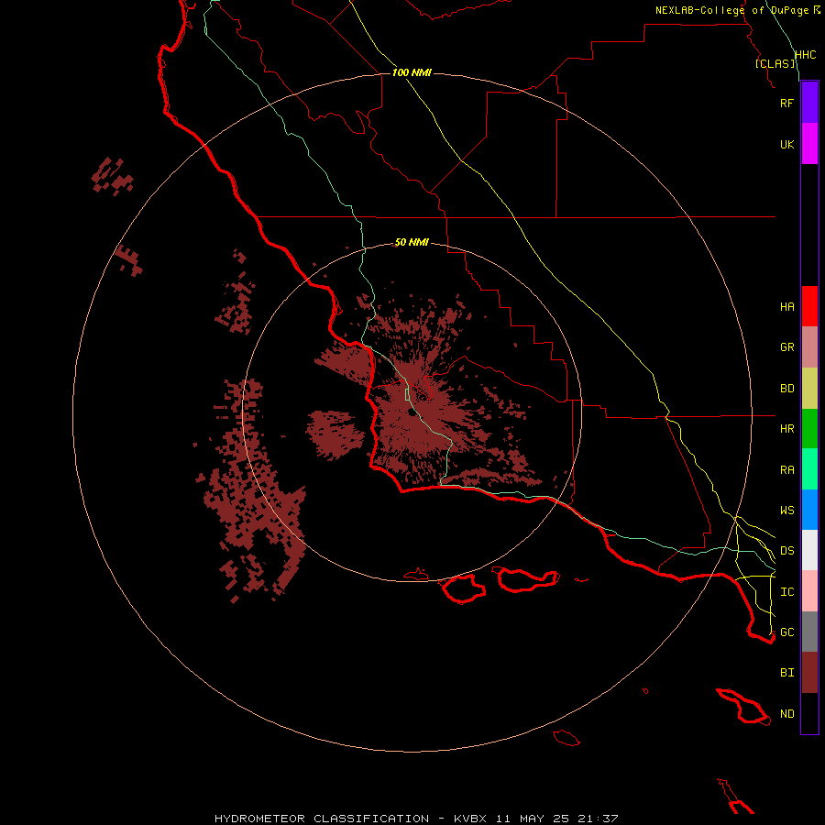The height and width of the screenshot is (825, 825).
Task: Click the RA light green legend swatch
Action: (x=809, y=469)
